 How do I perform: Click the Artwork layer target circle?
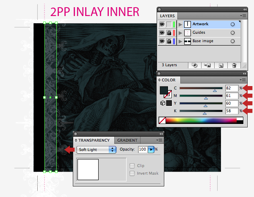click(232, 24)
